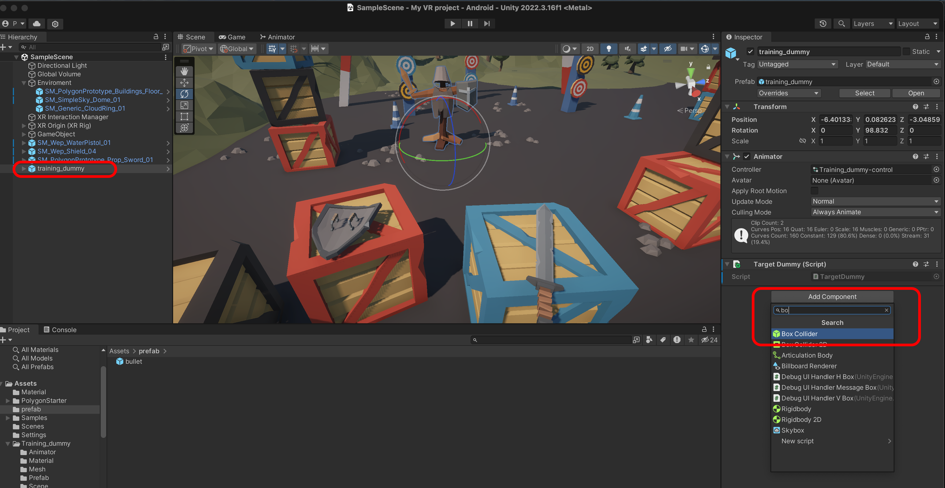Switch to the Game tab
This screenshot has width=945, height=488.
pyautogui.click(x=232, y=37)
